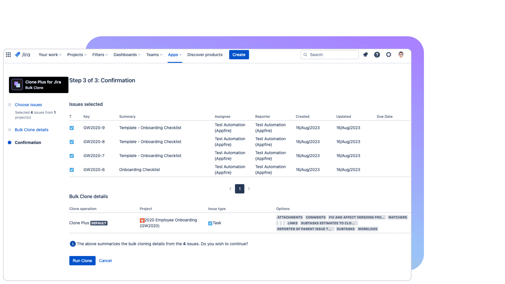Click the Clone Plus for Jira app badge
This screenshot has height=284, width=505.
[x=38, y=85]
